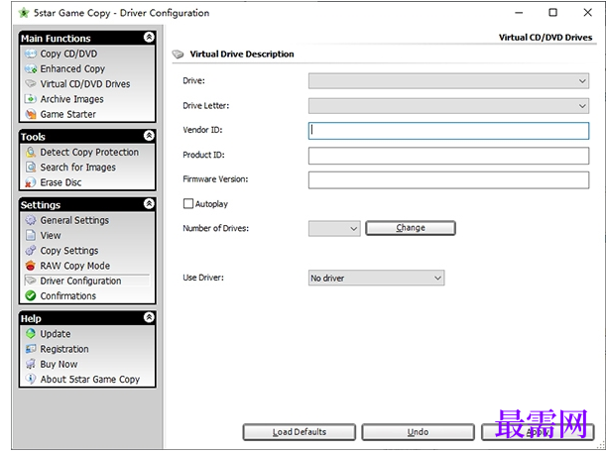Open the Registration entry in Help
The width and height of the screenshot is (606, 455).
[64, 349]
